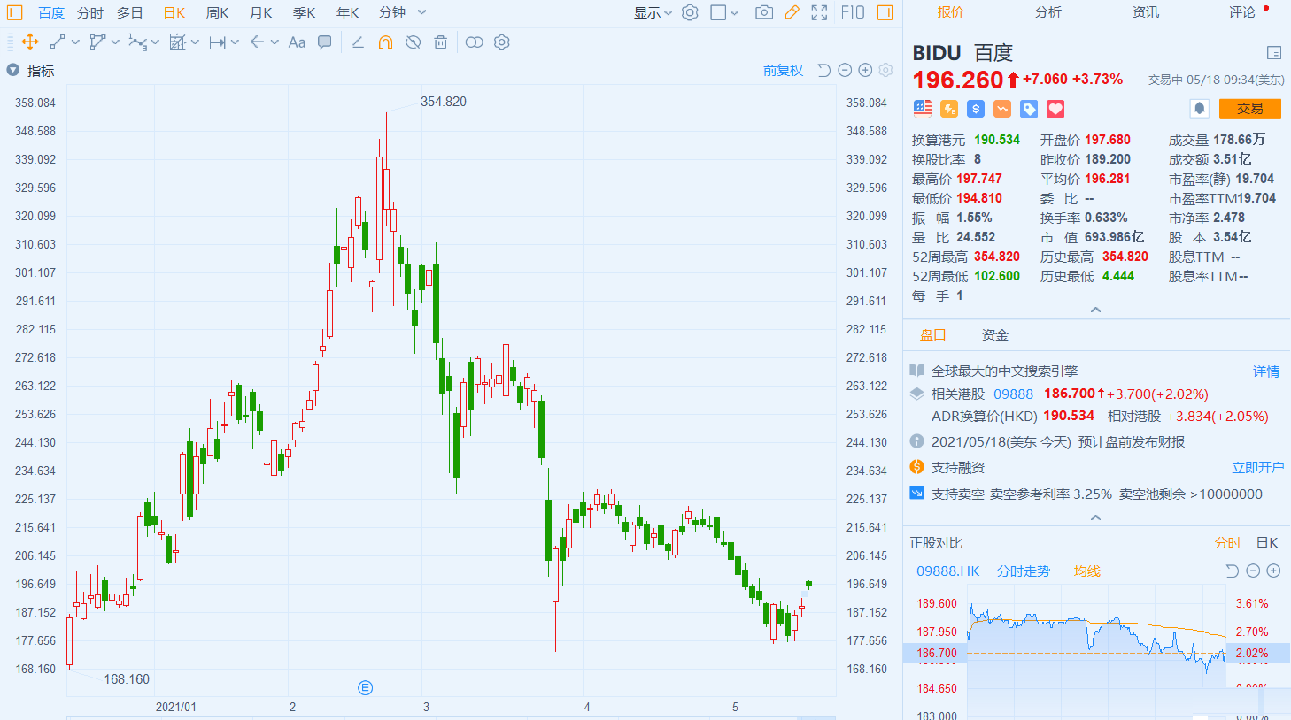Viewport: 1291px width, 720px height.
Task: Click the E earnings marker on timeline
Action: [x=366, y=688]
